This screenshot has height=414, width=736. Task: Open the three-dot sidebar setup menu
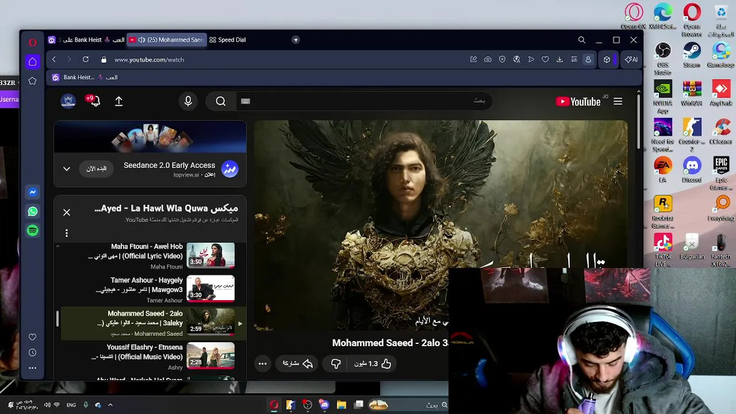point(33,368)
